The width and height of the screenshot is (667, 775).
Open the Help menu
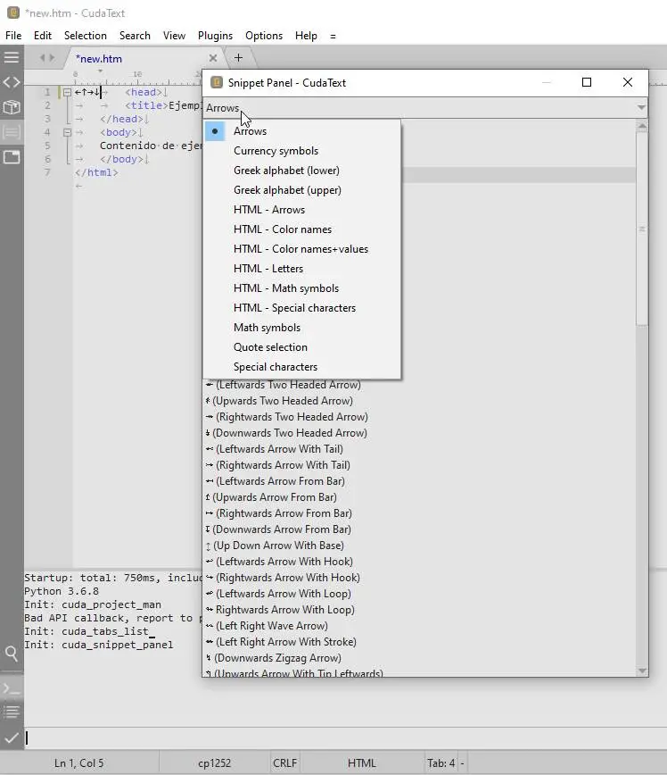click(x=306, y=36)
